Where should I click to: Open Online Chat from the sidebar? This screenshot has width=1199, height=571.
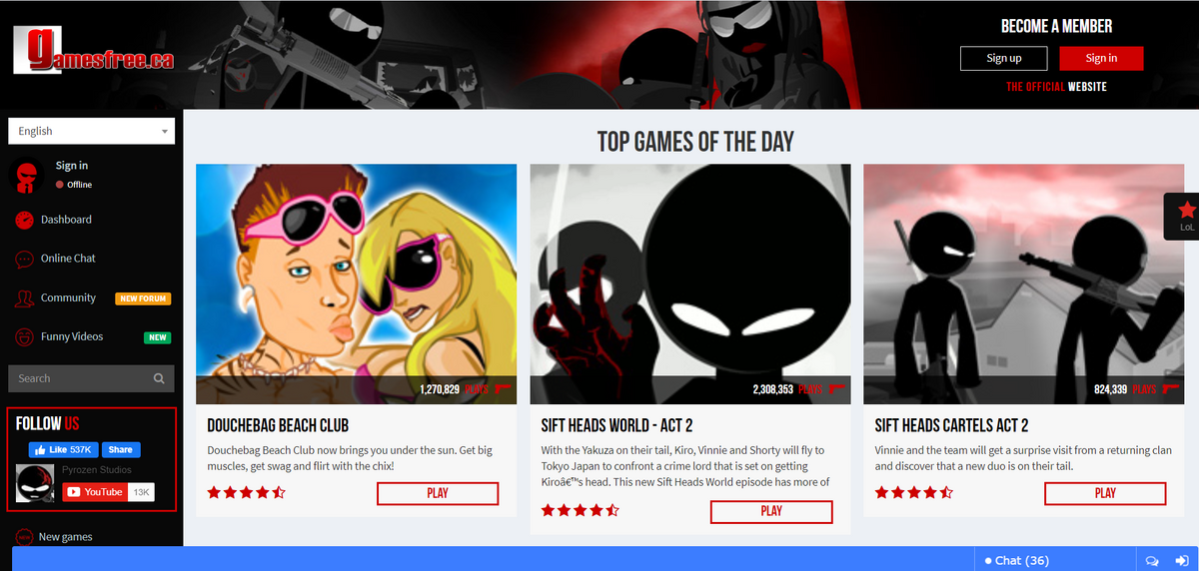coord(68,259)
